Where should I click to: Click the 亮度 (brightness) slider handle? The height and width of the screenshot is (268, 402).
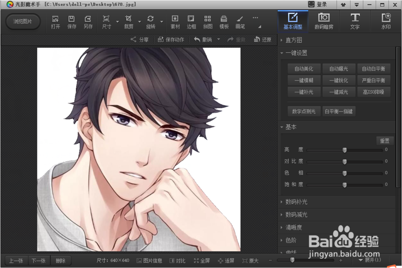click(345, 150)
